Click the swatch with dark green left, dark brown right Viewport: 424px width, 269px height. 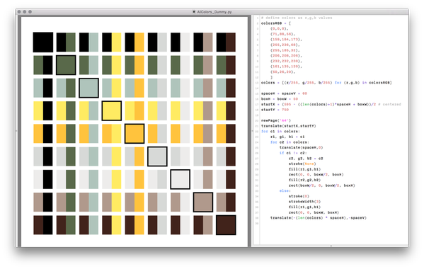tap(226, 65)
